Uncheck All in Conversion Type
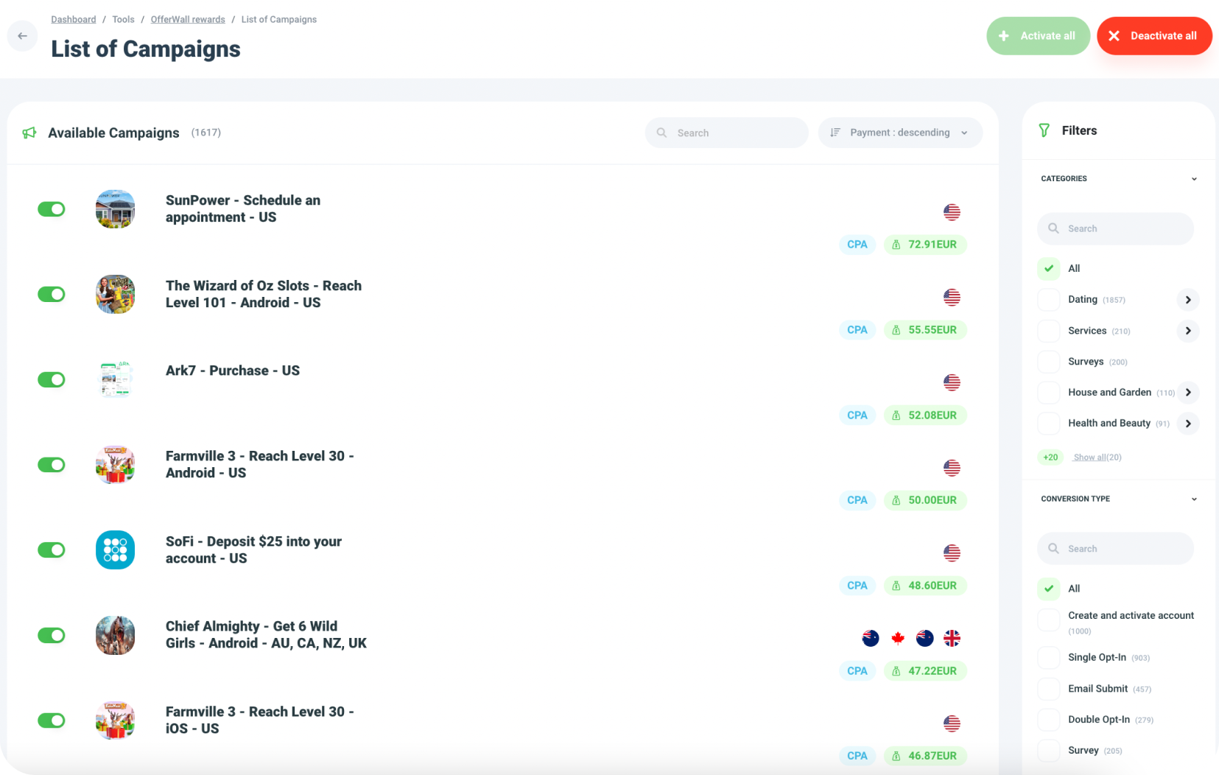This screenshot has width=1219, height=775. (x=1049, y=589)
